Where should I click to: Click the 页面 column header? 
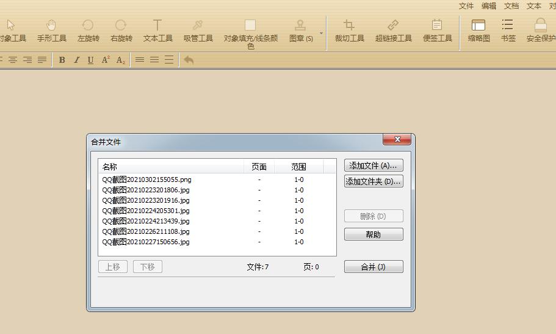pyautogui.click(x=259, y=167)
